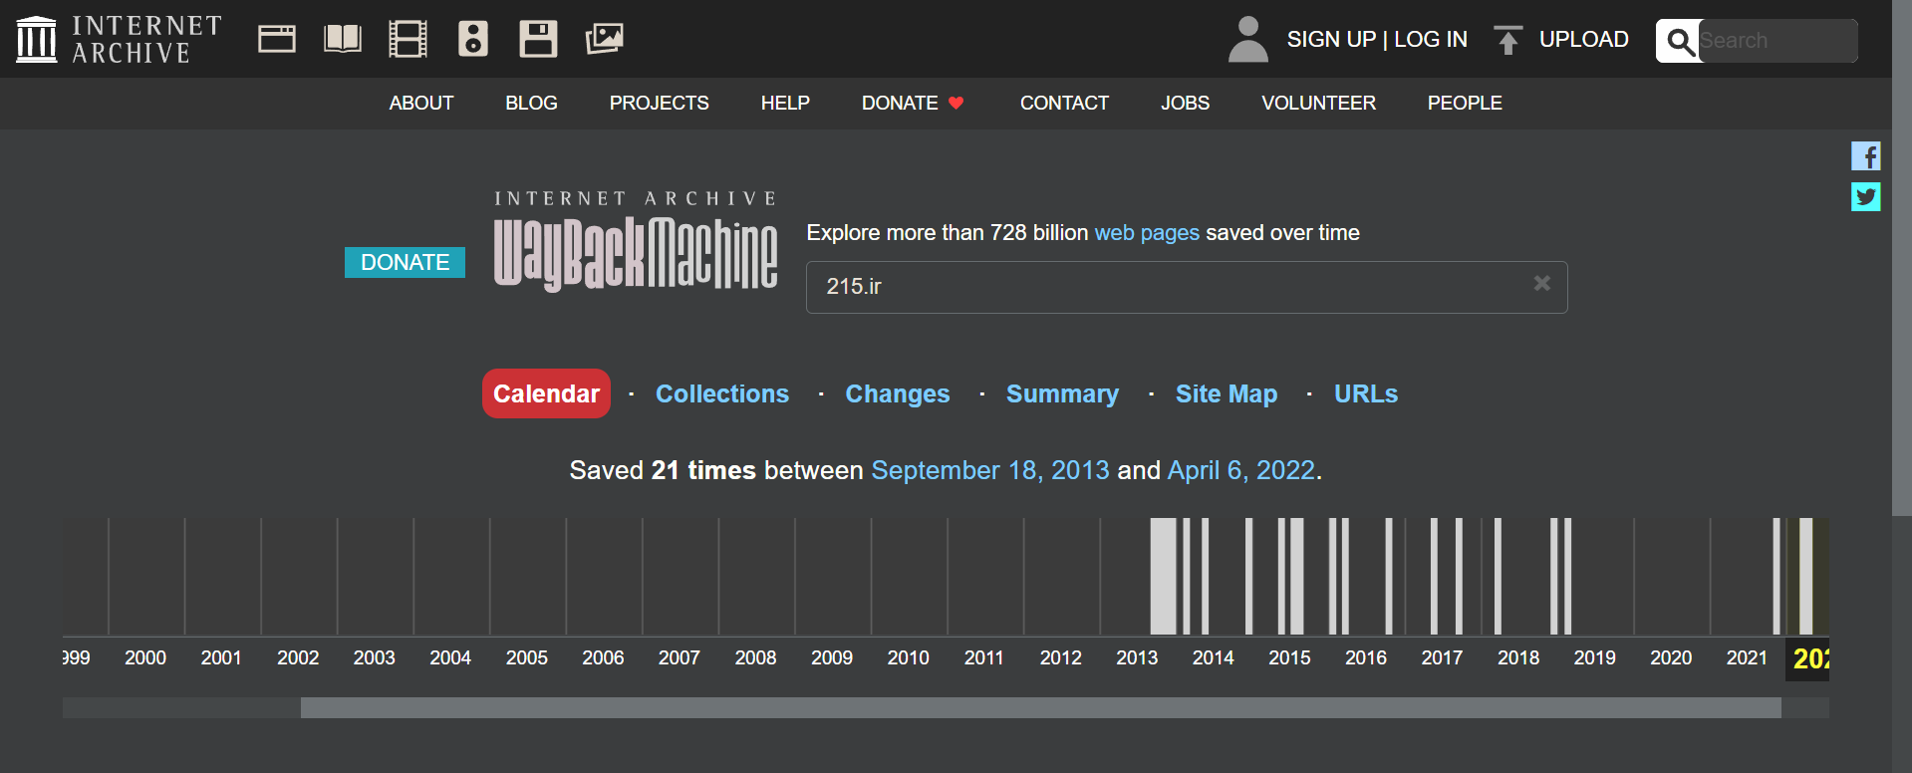Click the Wayback URL input field

pyautogui.click(x=1166, y=287)
